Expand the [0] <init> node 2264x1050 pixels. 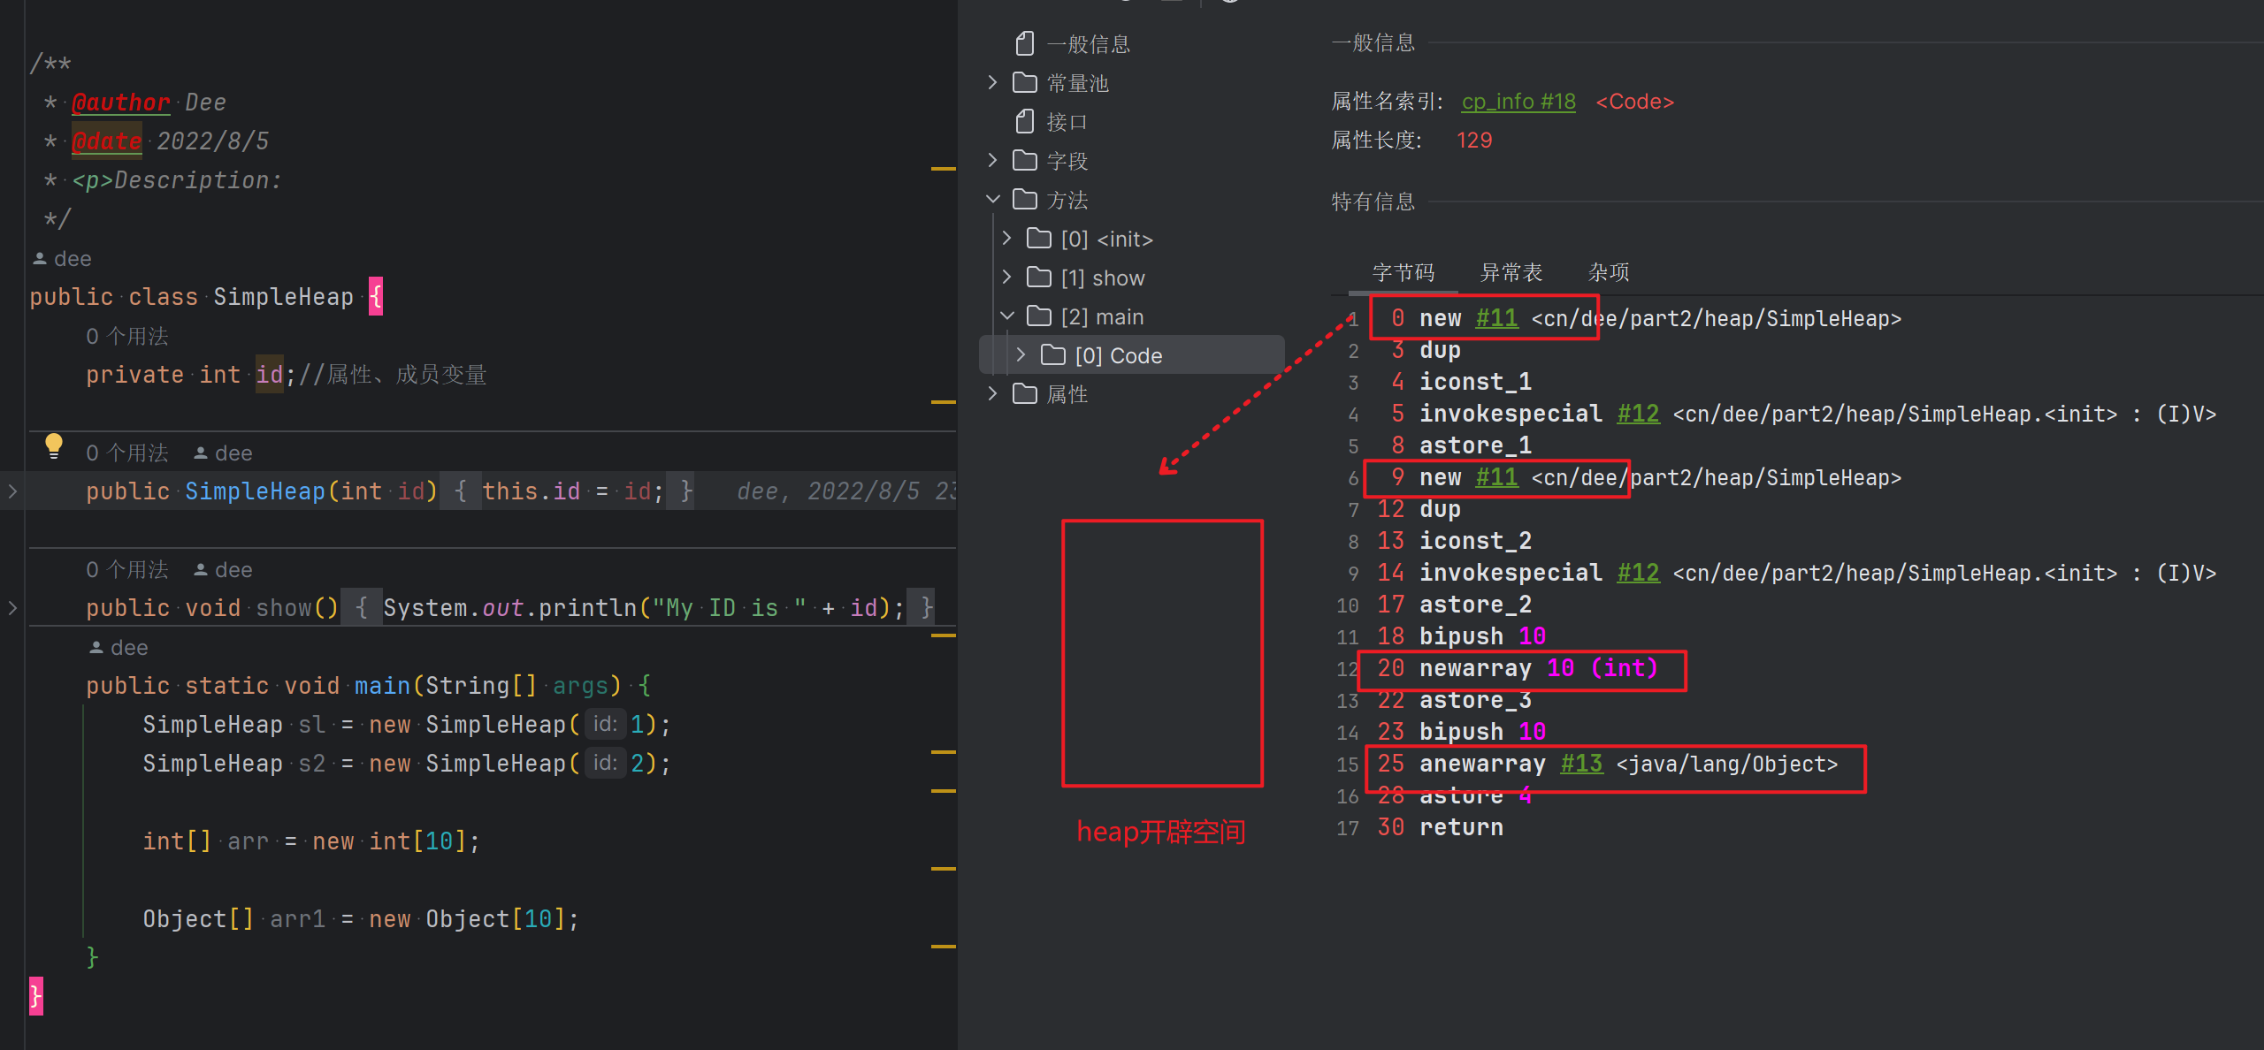pos(1006,238)
